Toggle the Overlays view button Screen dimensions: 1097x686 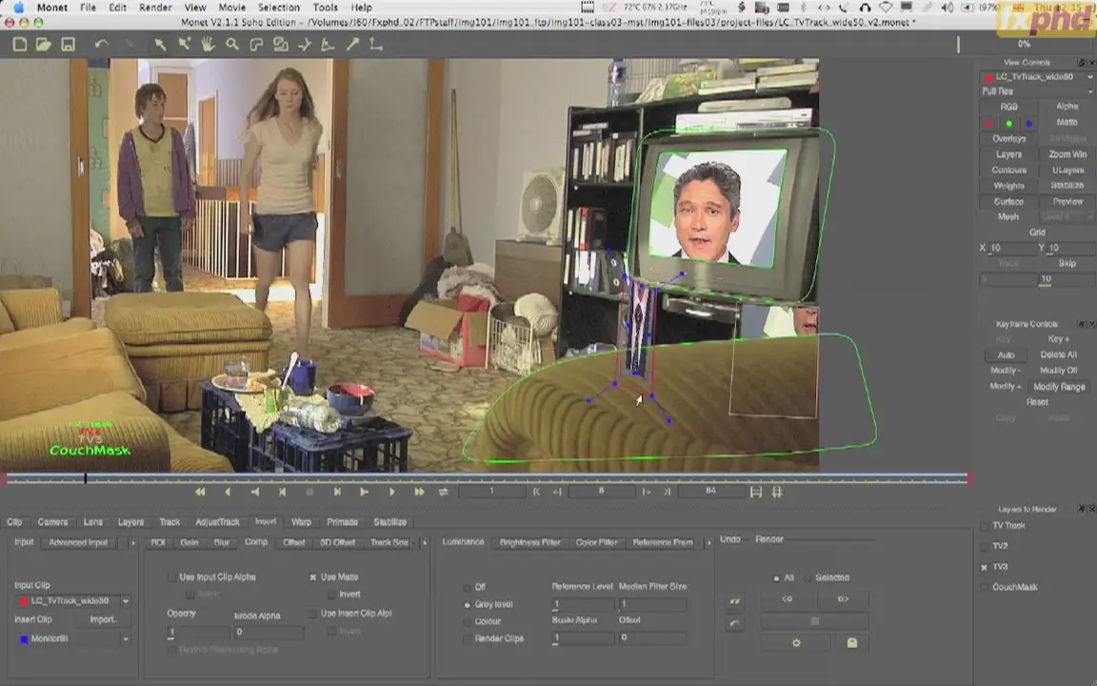(x=1008, y=138)
